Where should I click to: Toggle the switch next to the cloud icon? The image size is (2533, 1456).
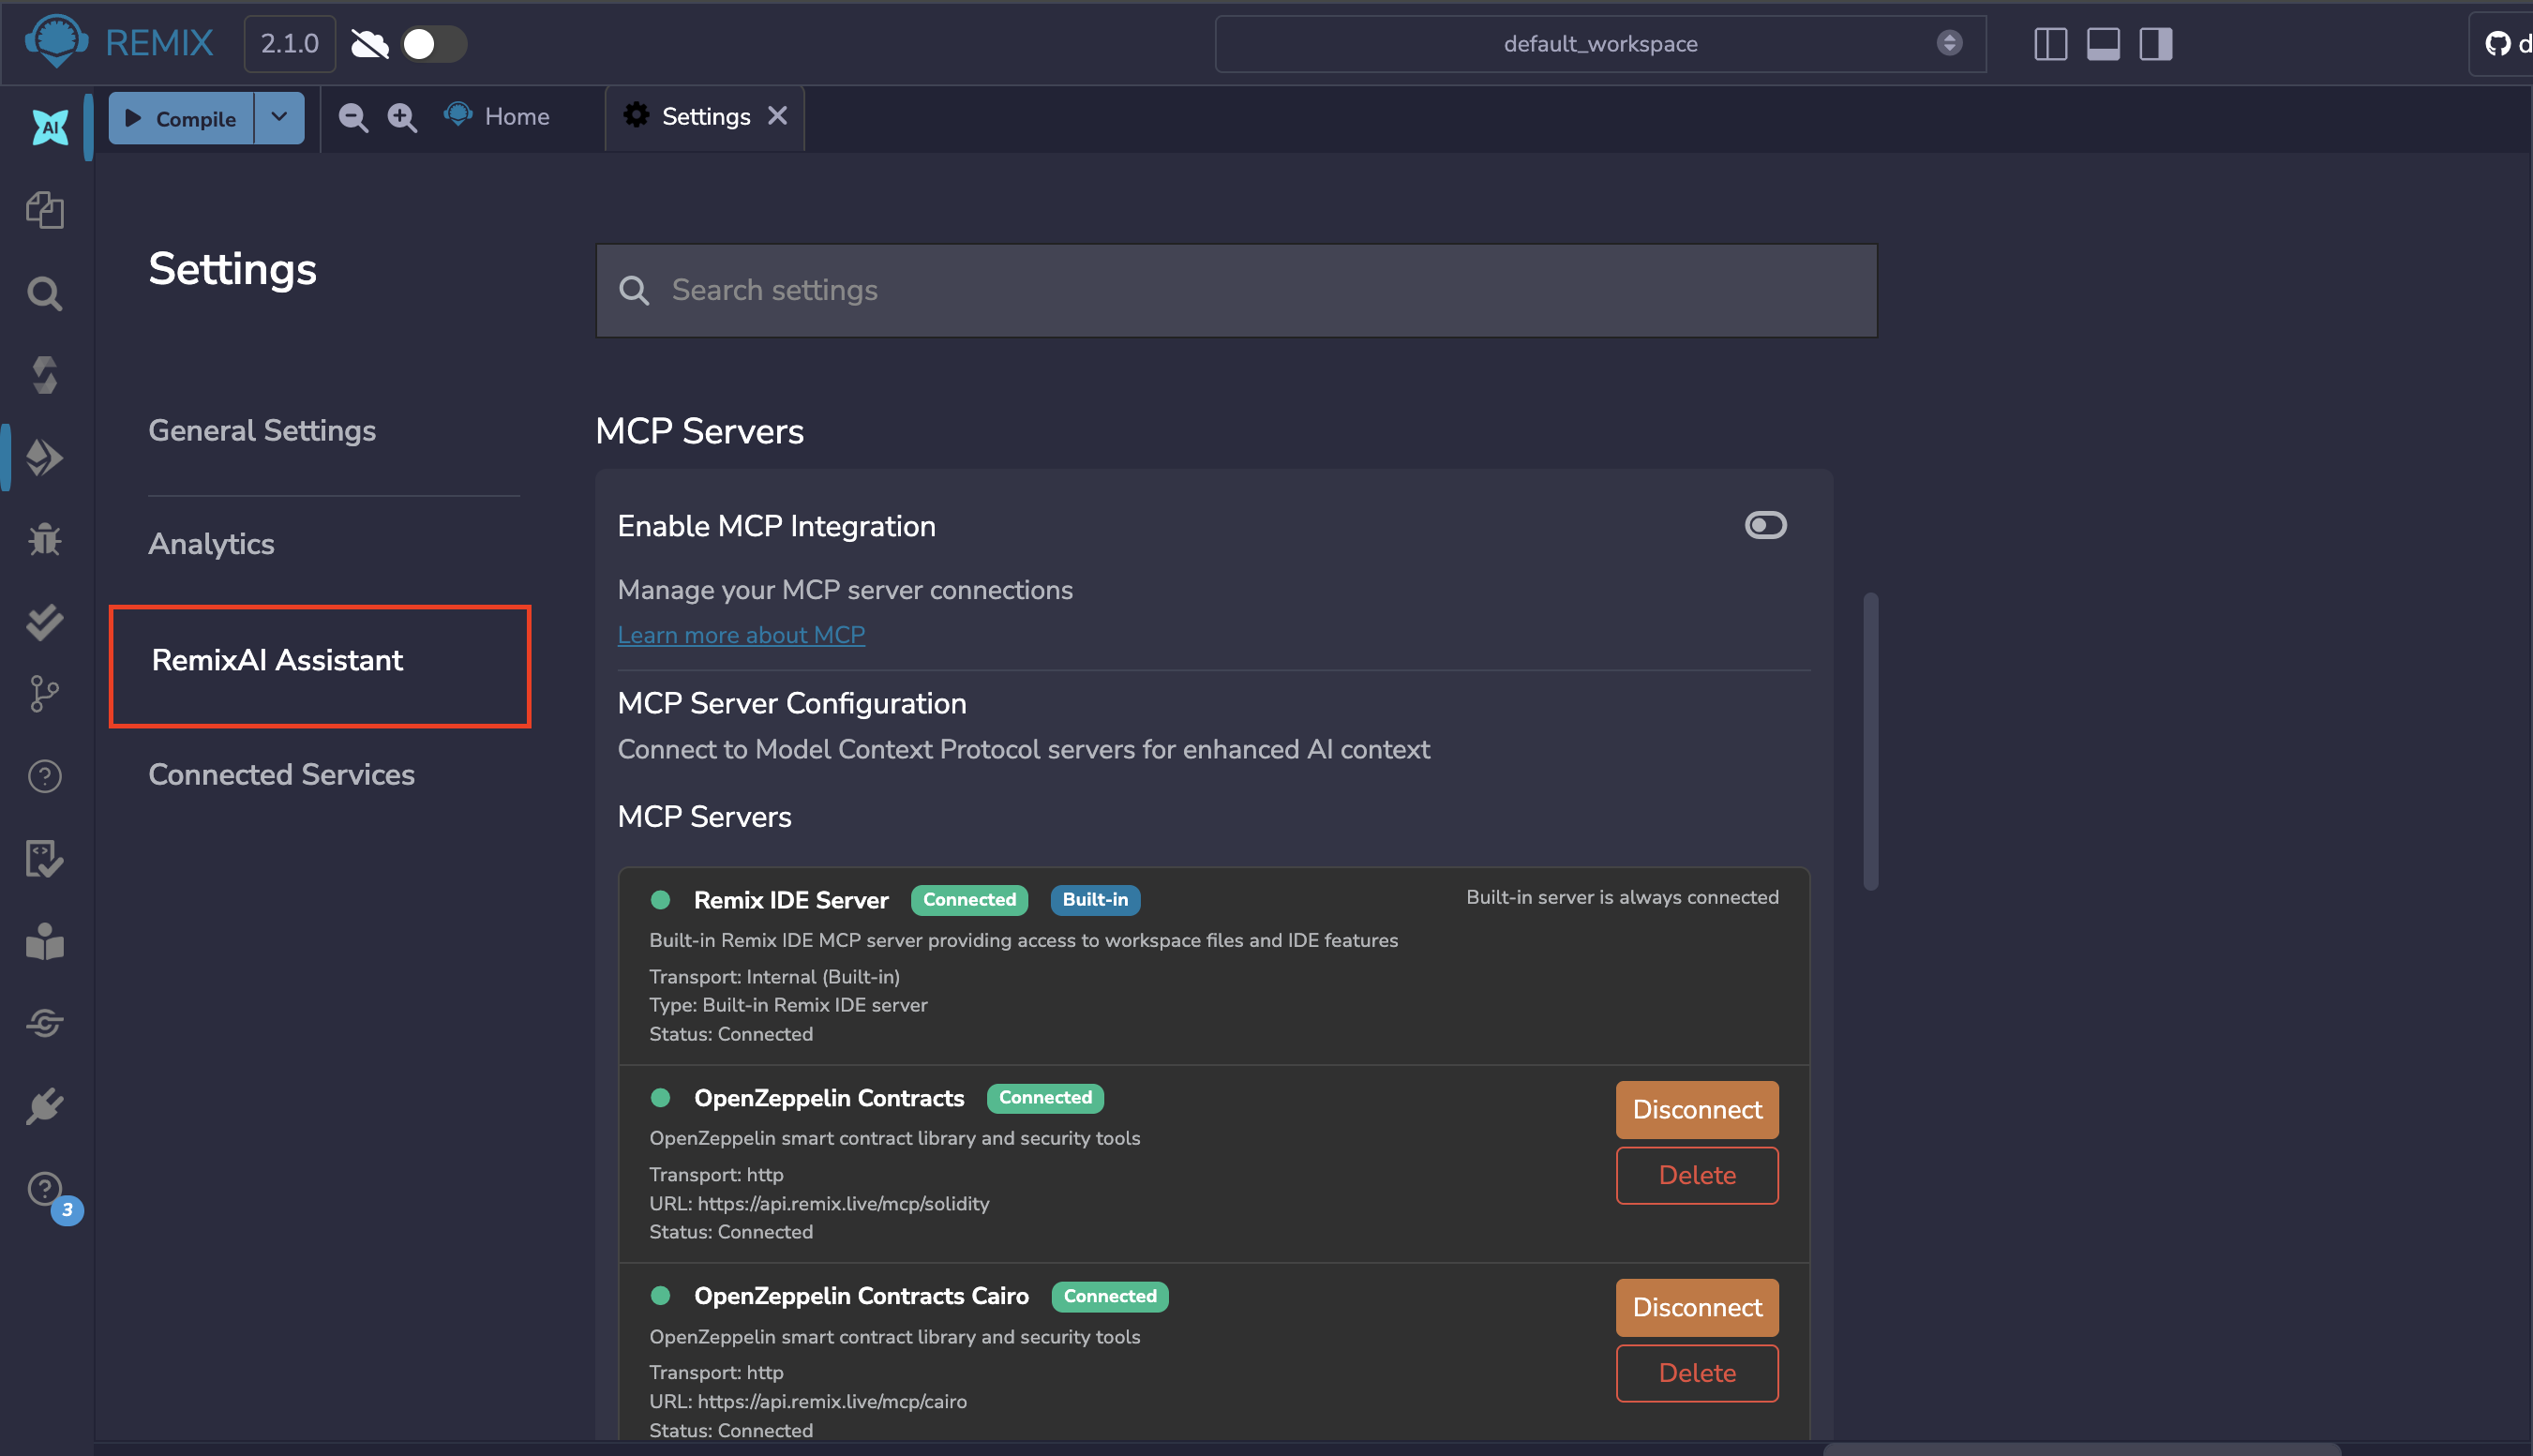[434, 44]
